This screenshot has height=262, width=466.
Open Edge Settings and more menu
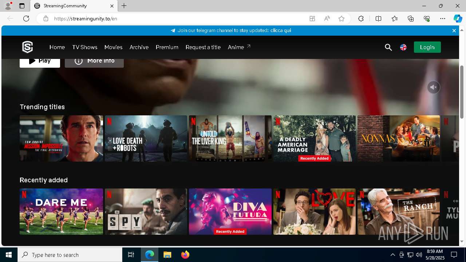pos(443,19)
